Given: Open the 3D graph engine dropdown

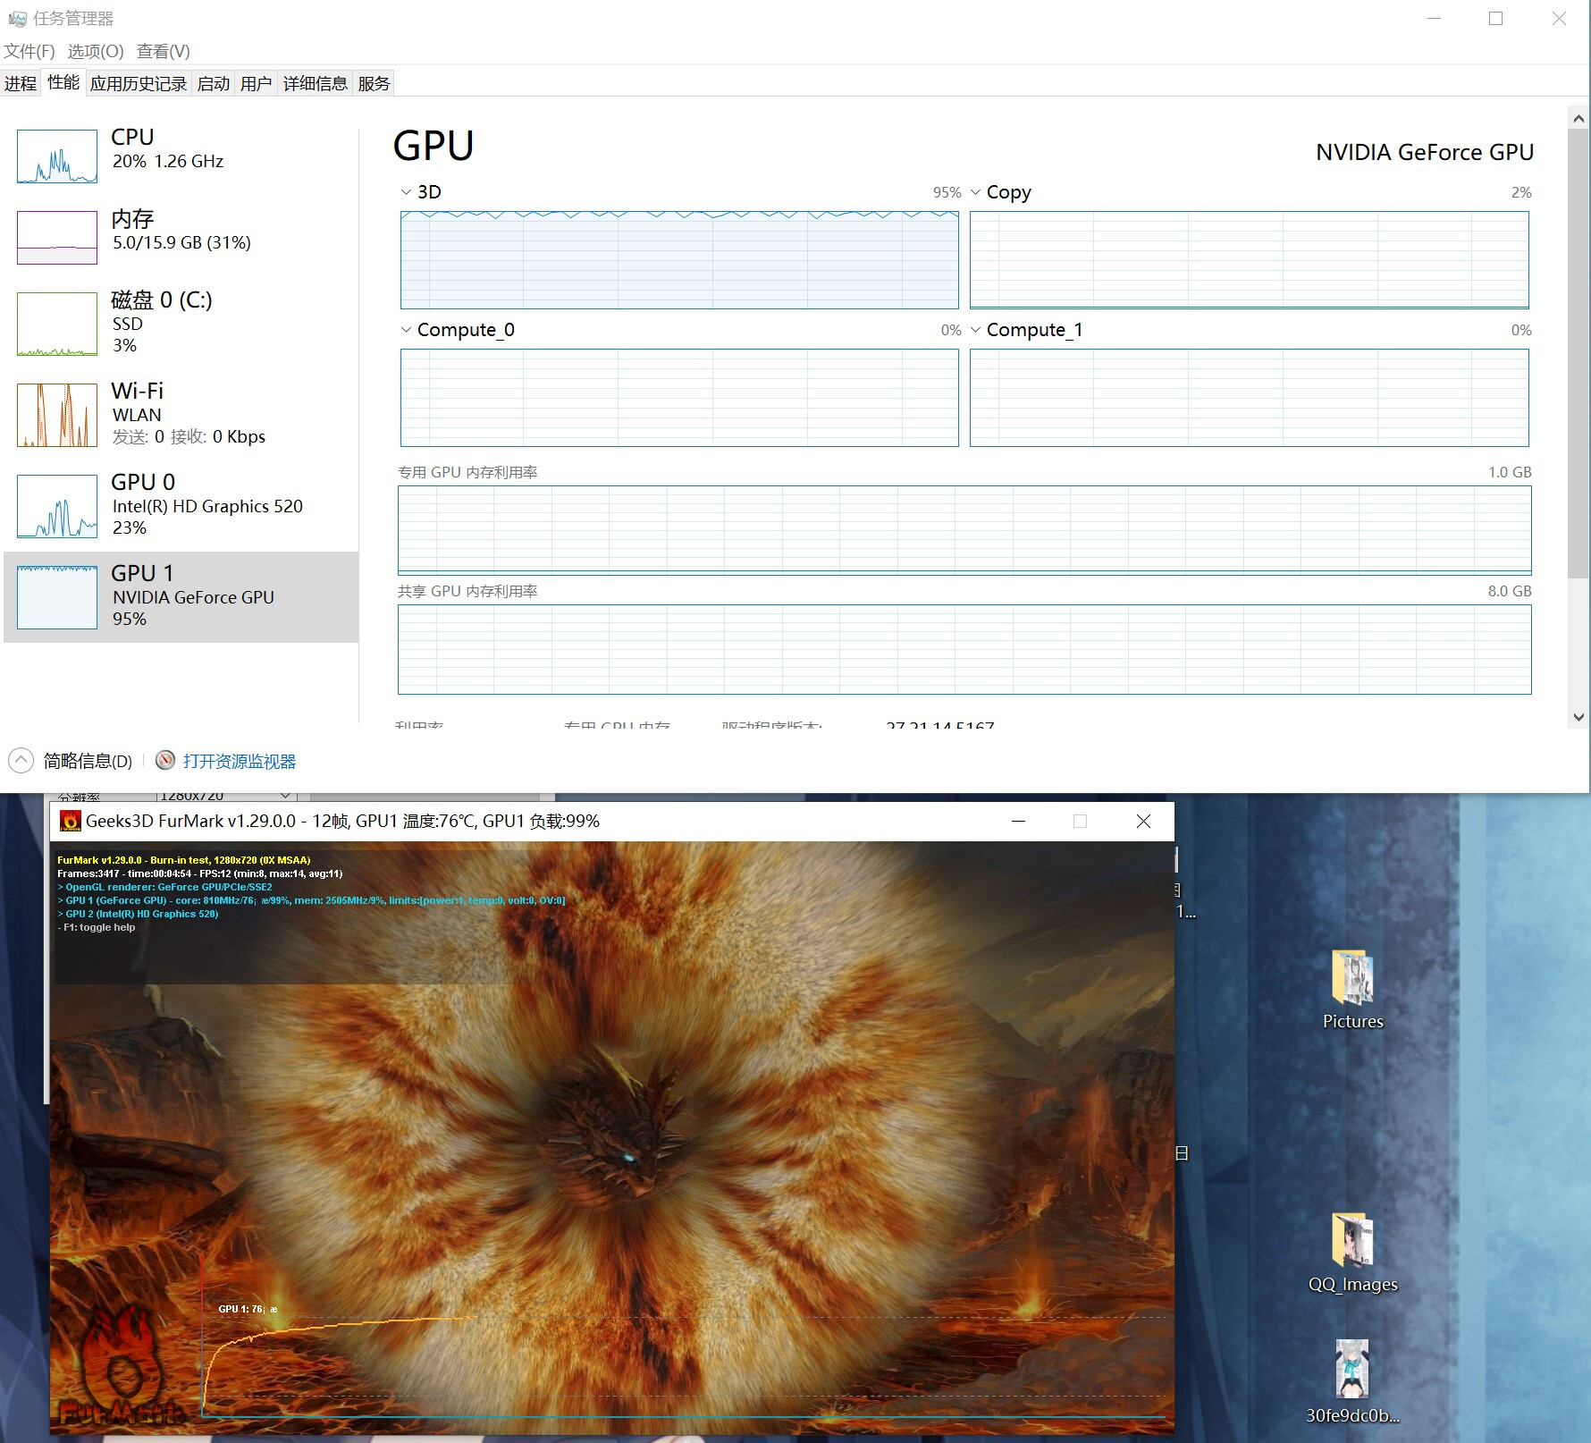Looking at the screenshot, I should 407,192.
